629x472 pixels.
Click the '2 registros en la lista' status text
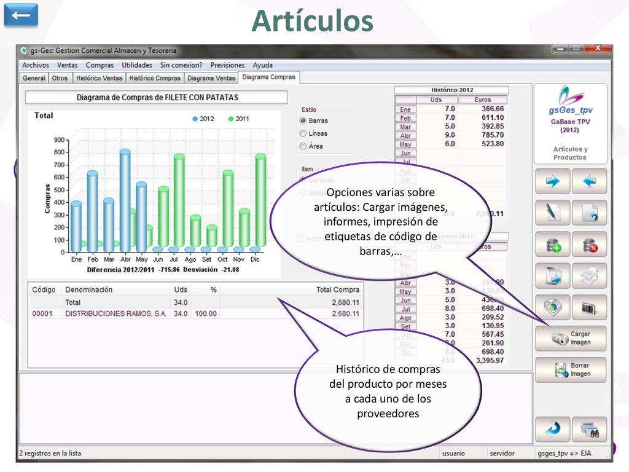tap(50, 453)
